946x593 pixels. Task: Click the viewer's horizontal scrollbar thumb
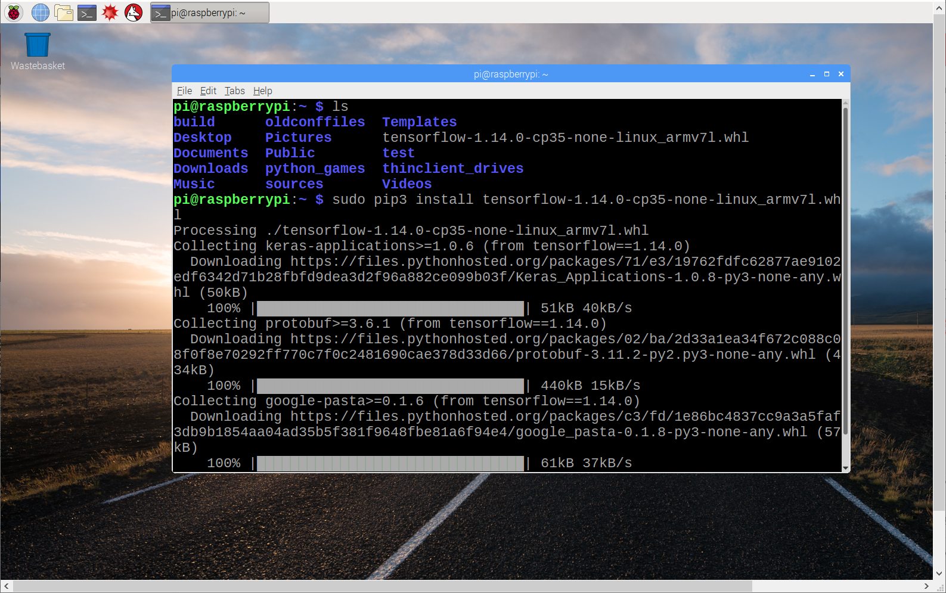click(381, 586)
